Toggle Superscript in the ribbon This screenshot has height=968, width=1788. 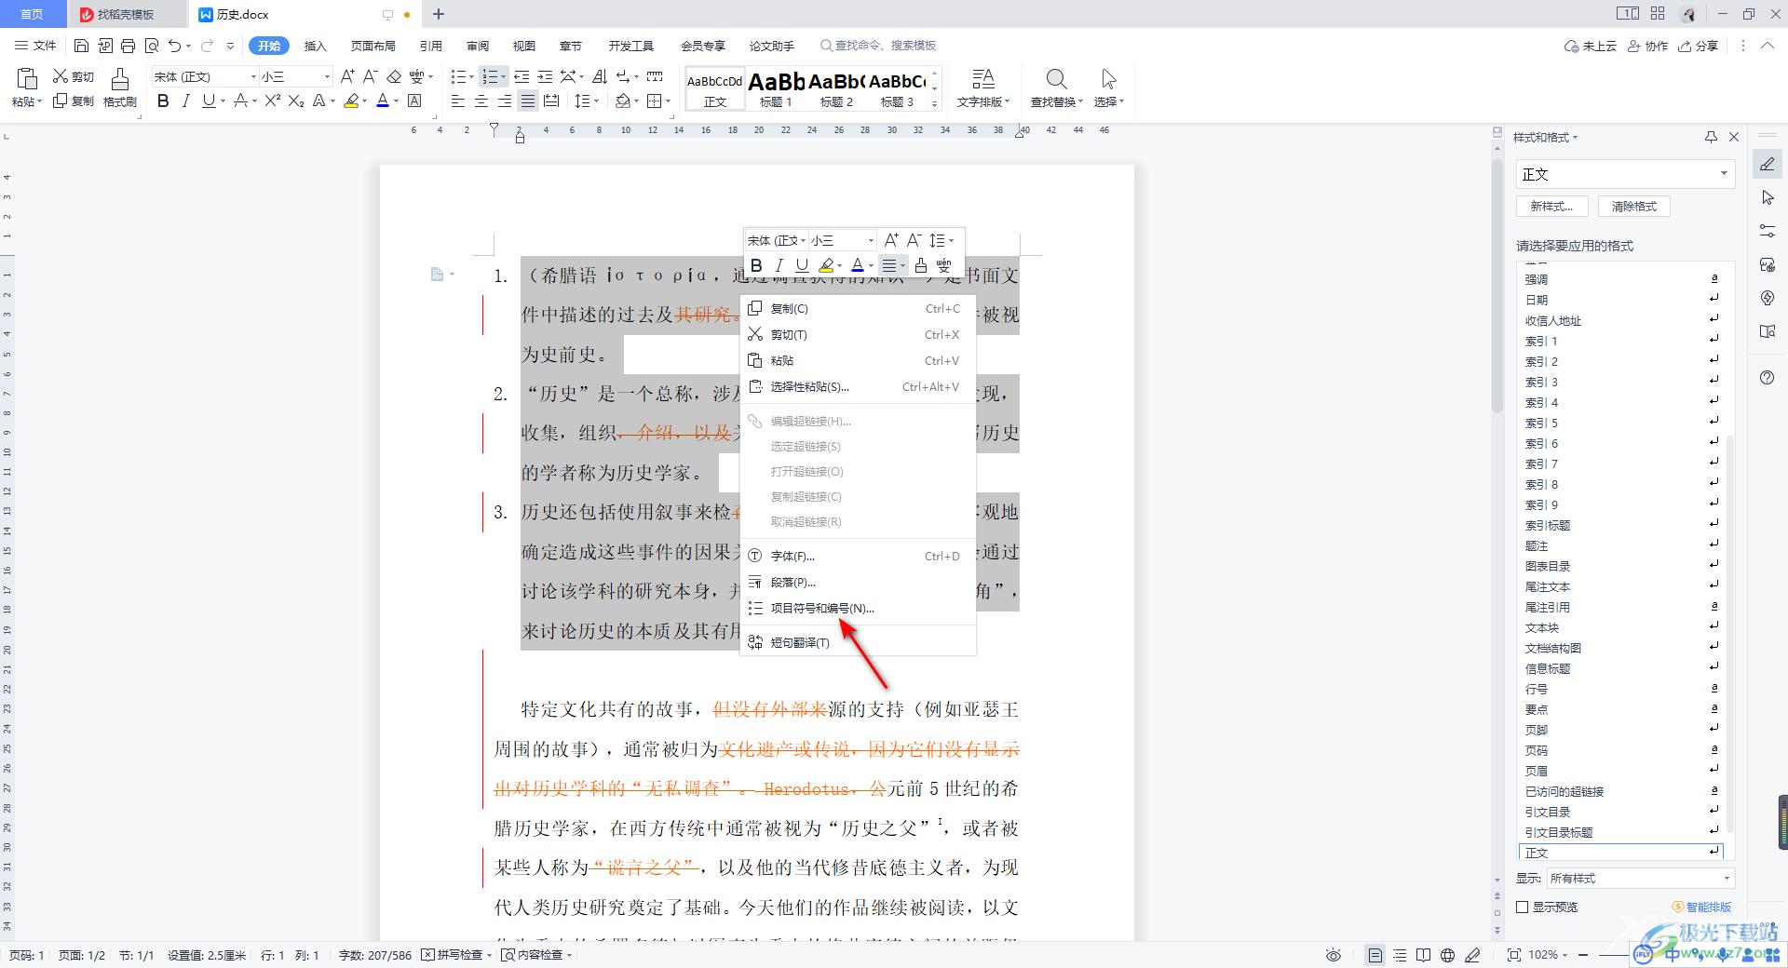(272, 101)
